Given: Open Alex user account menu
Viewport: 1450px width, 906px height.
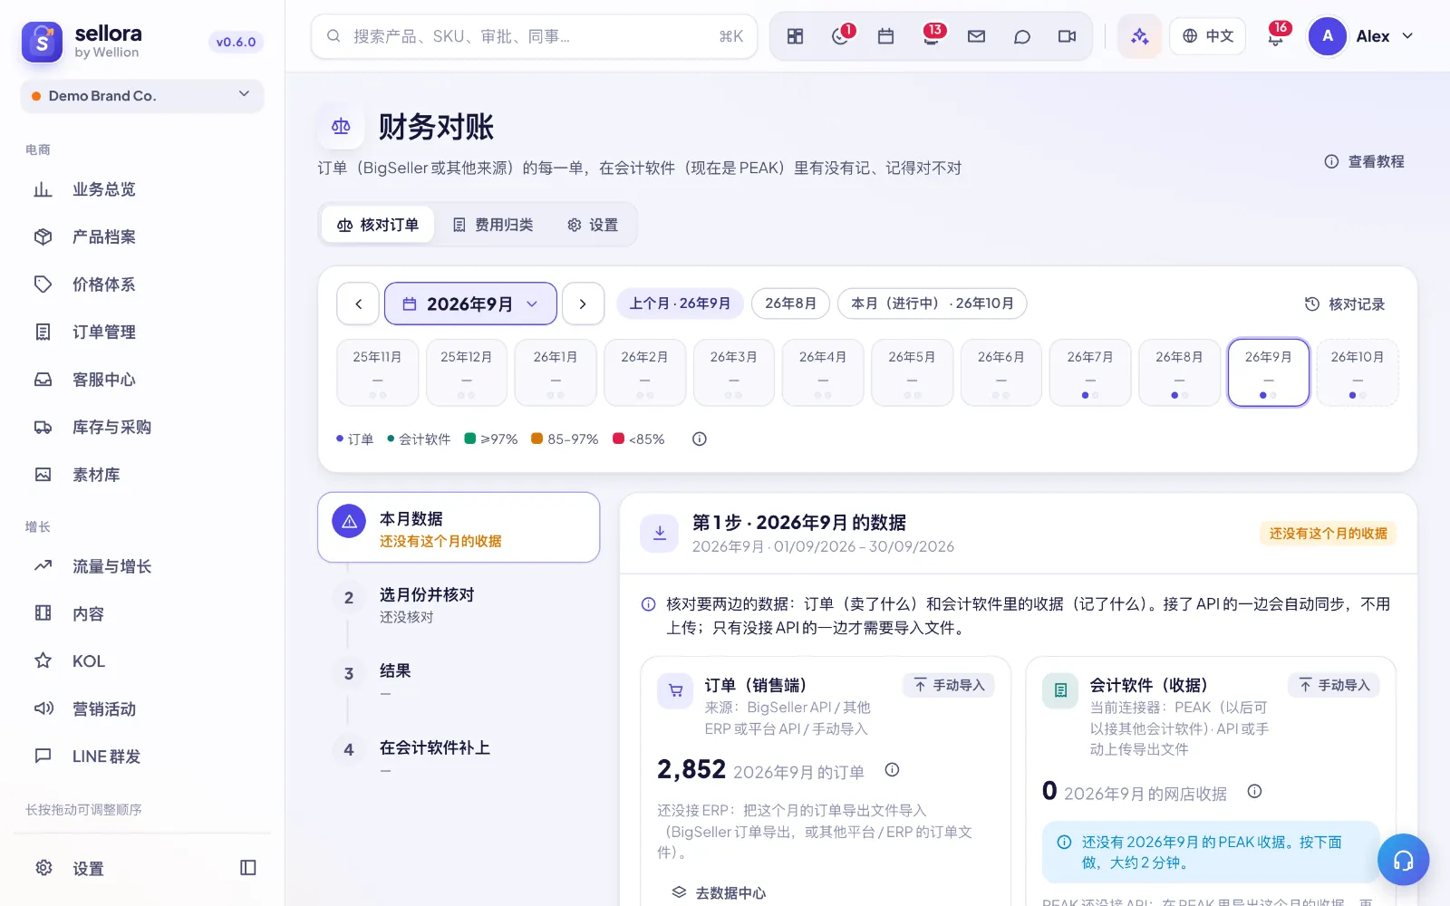Looking at the screenshot, I should point(1361,36).
